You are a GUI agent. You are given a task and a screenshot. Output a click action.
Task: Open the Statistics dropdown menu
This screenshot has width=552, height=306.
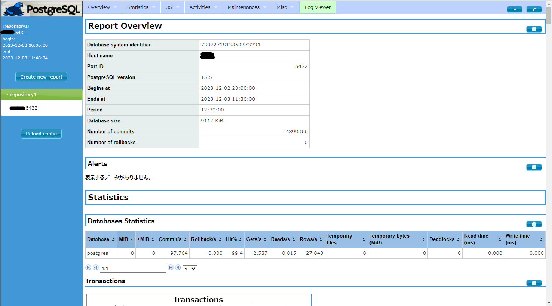(141, 7)
